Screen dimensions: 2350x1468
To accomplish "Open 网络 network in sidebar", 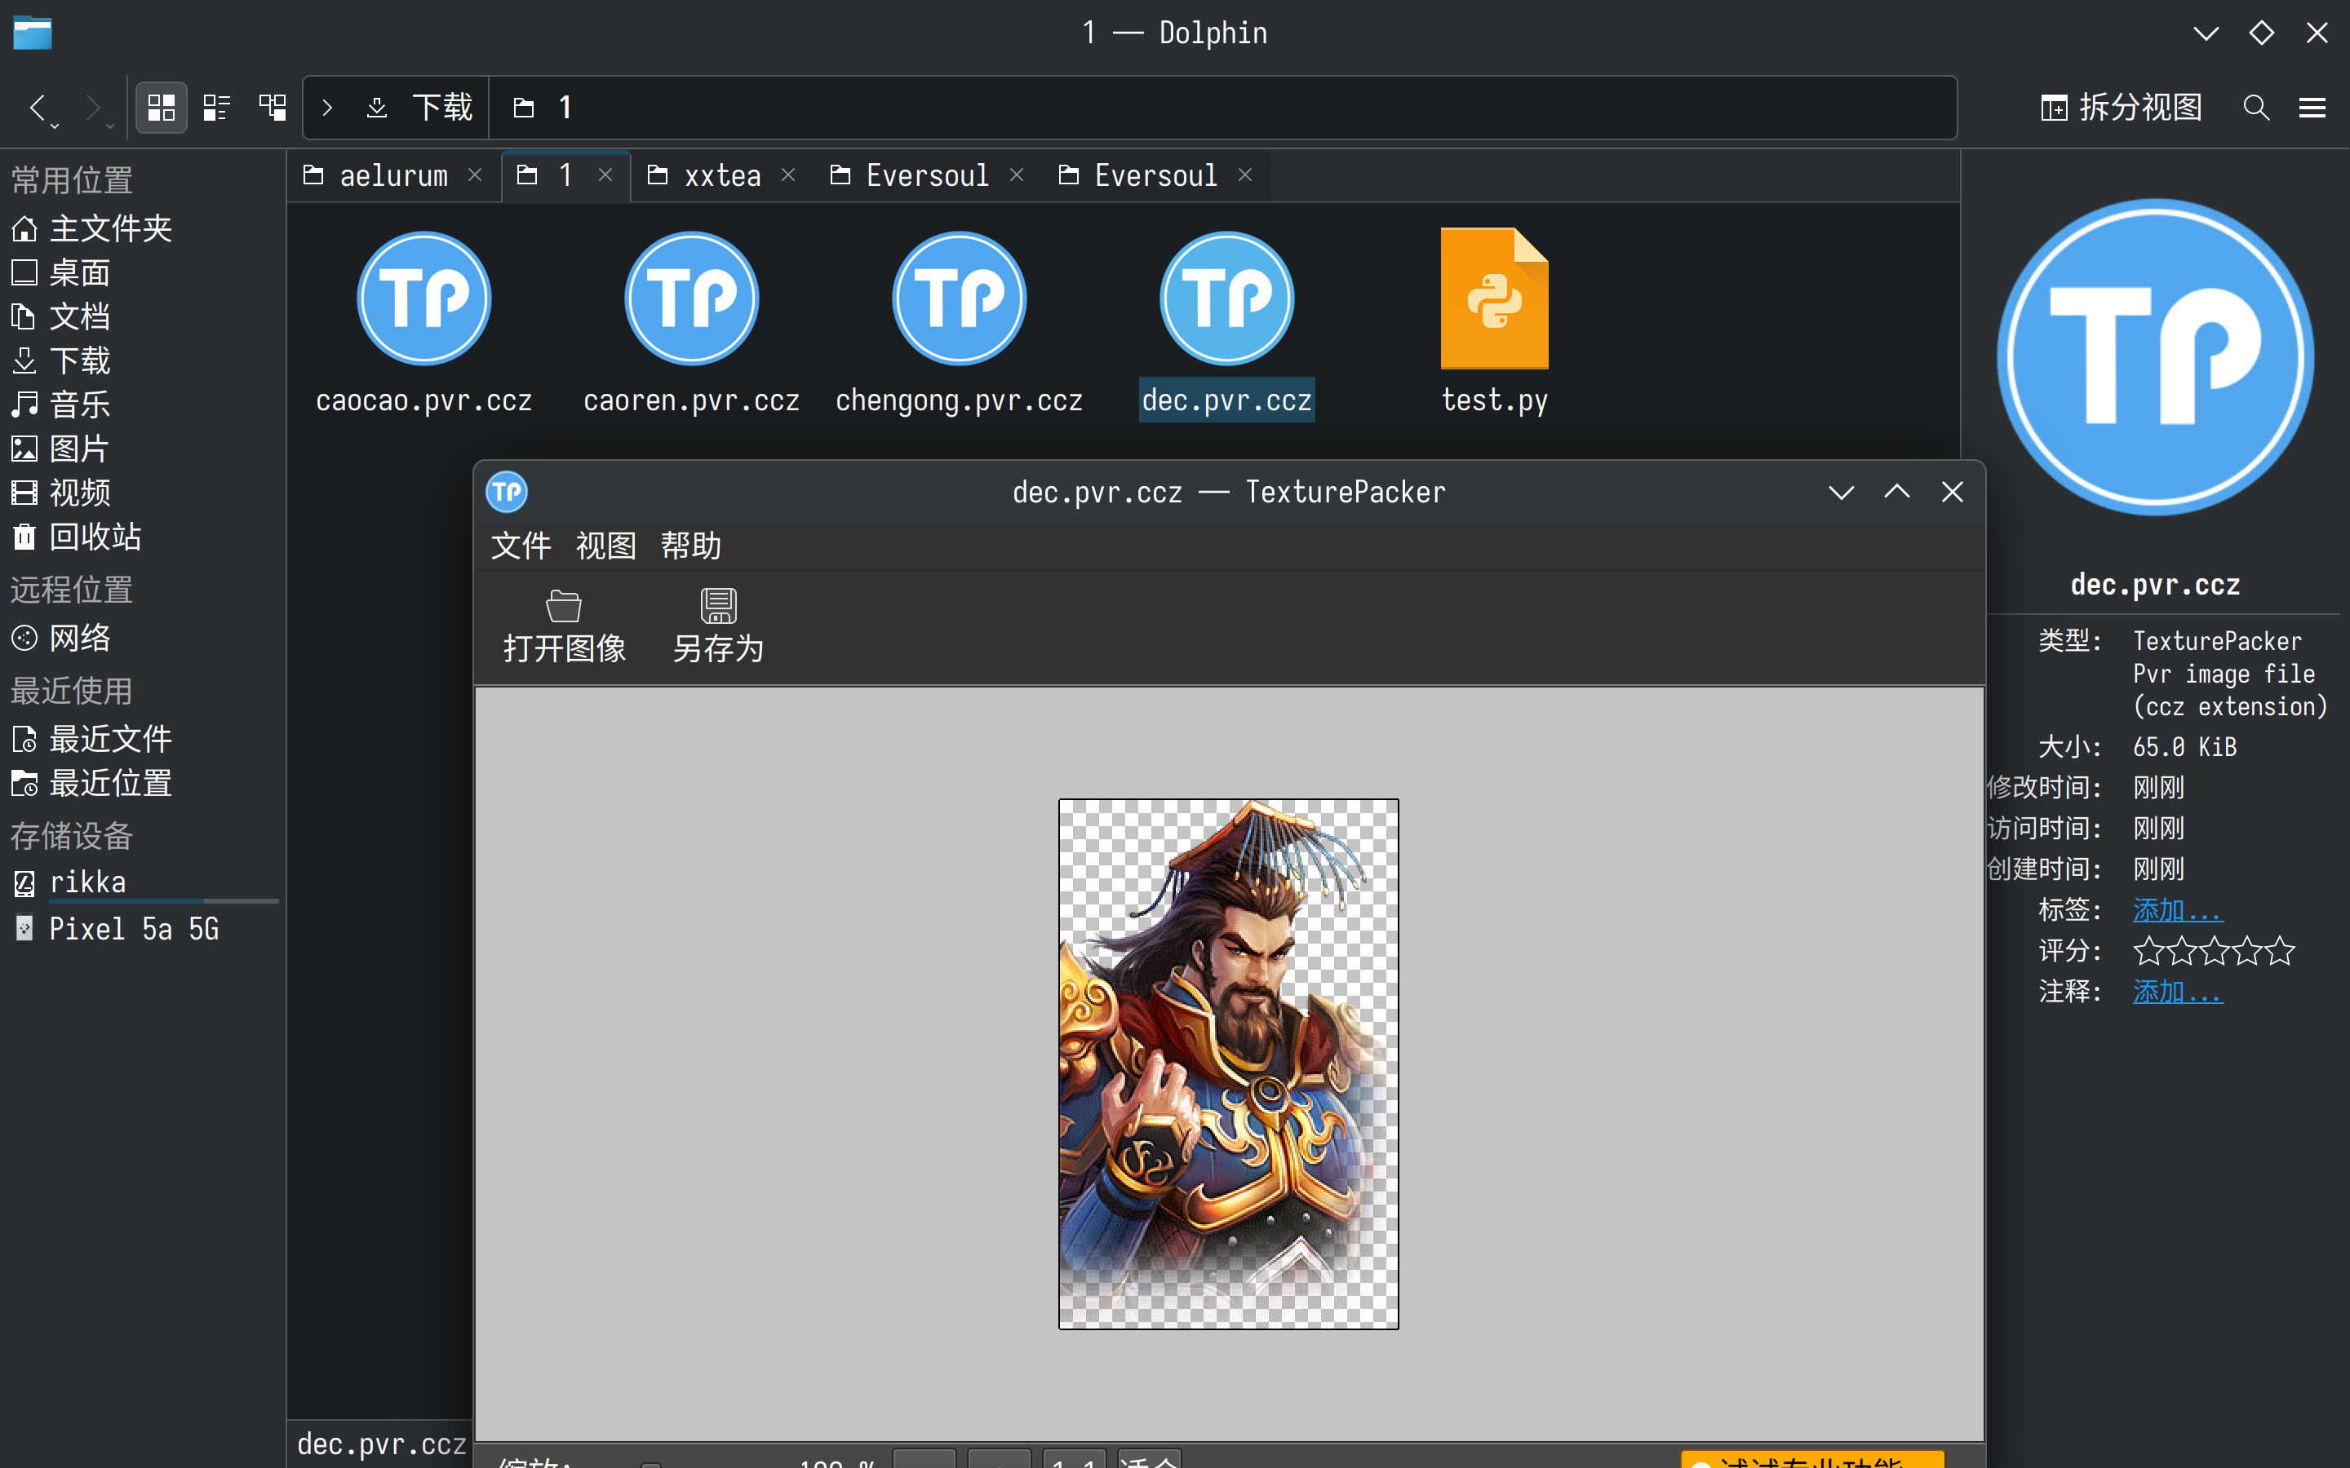I will [142, 638].
